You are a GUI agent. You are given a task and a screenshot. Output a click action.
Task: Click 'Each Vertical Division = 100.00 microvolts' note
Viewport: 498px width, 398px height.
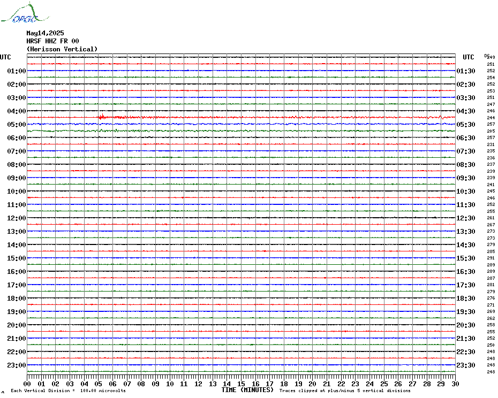pyautogui.click(x=69, y=391)
